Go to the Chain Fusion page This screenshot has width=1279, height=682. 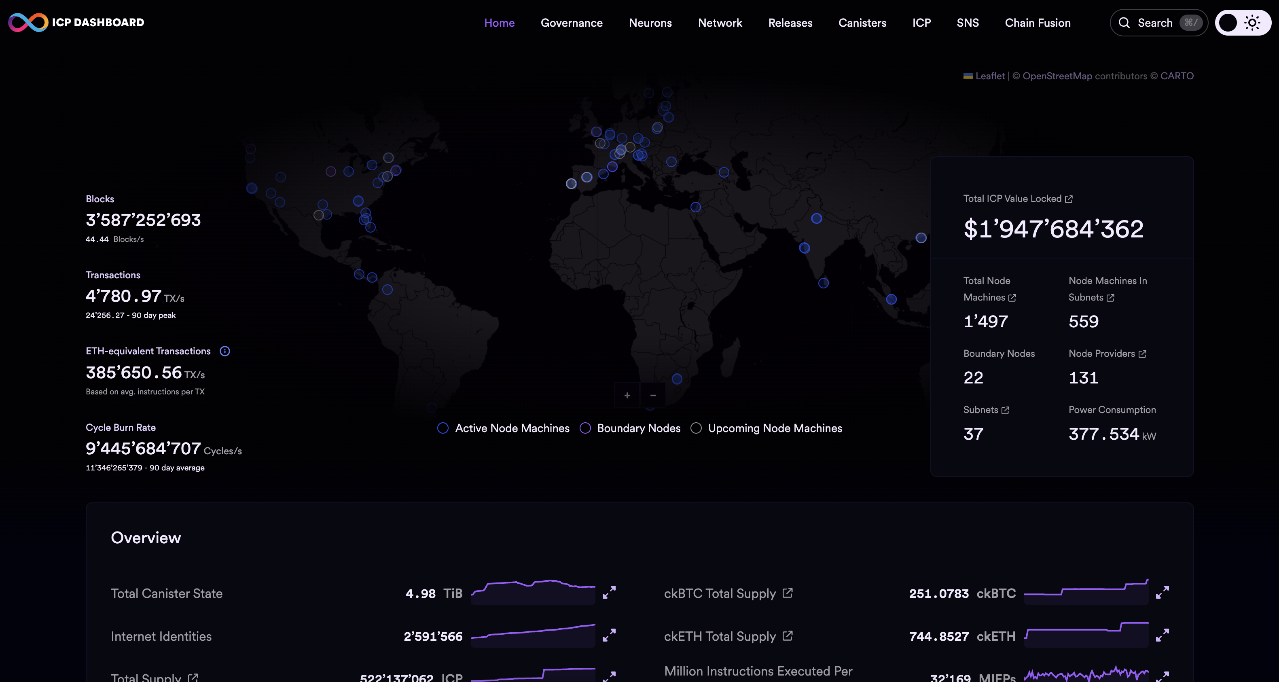point(1037,23)
